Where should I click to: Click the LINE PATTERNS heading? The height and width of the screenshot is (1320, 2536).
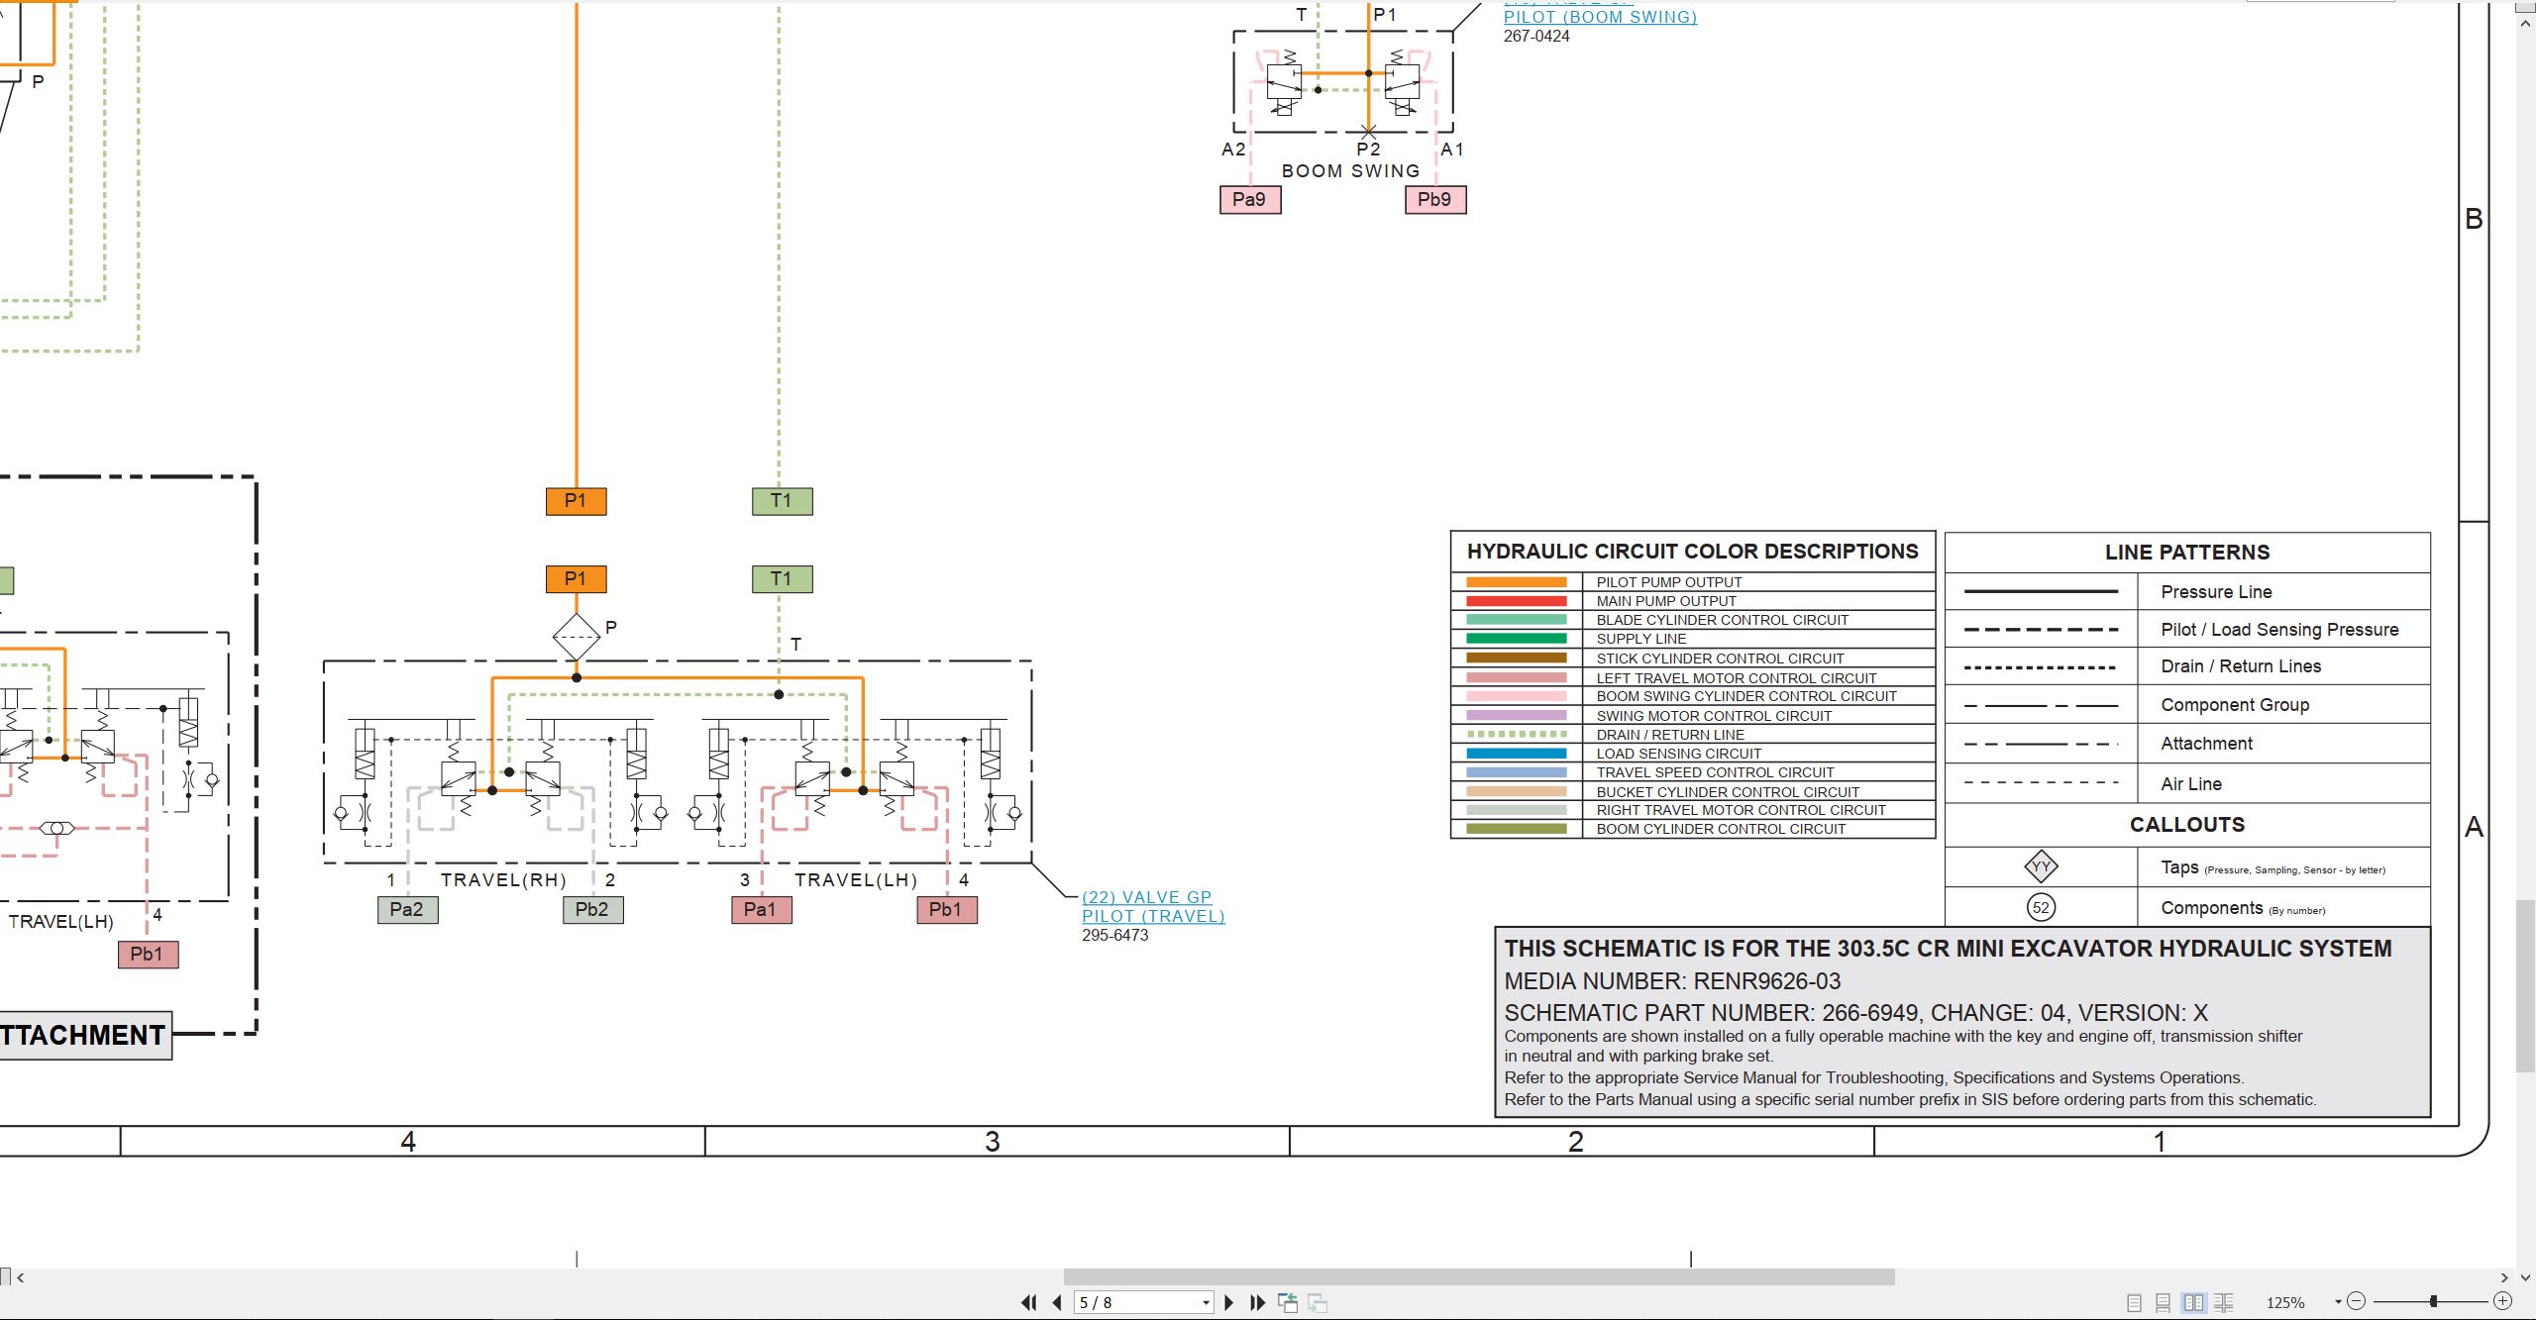click(2187, 553)
